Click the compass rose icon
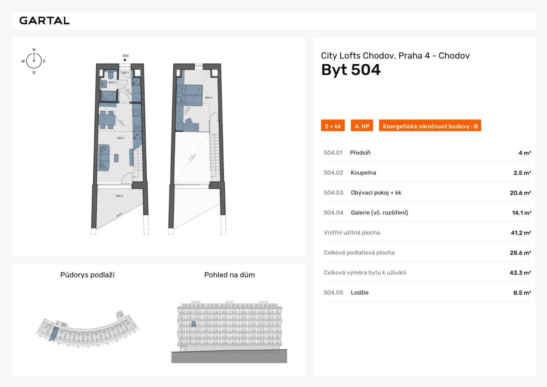The width and height of the screenshot is (547, 387). pyautogui.click(x=34, y=61)
